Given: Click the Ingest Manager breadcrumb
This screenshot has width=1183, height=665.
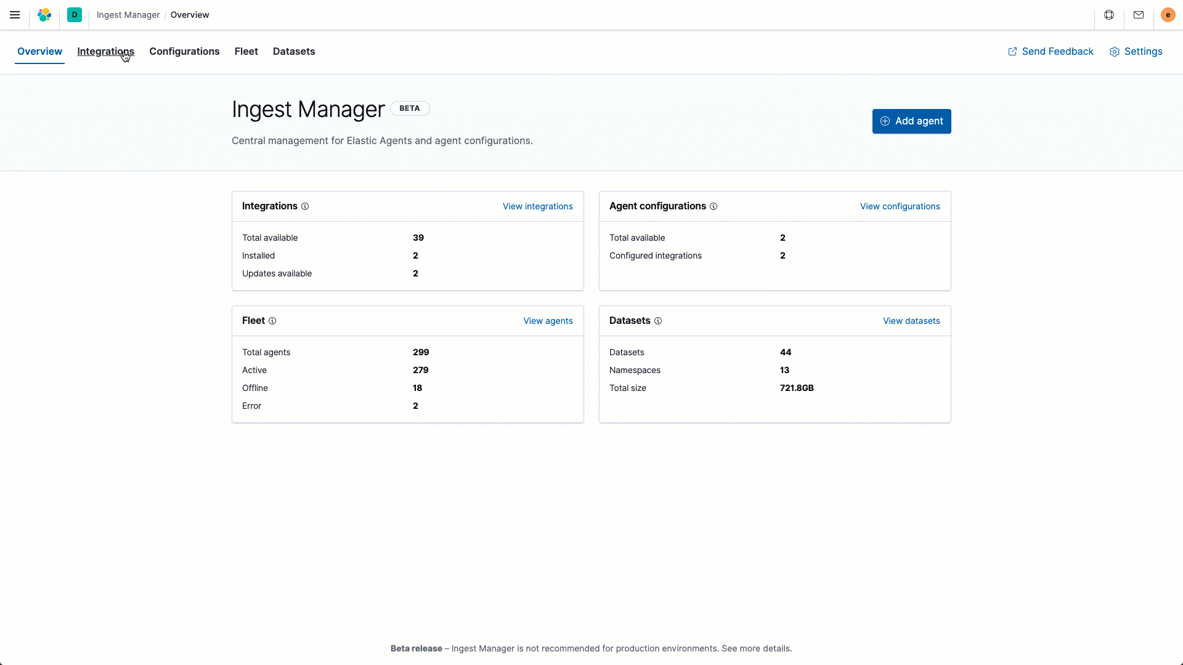Looking at the screenshot, I should (x=128, y=15).
